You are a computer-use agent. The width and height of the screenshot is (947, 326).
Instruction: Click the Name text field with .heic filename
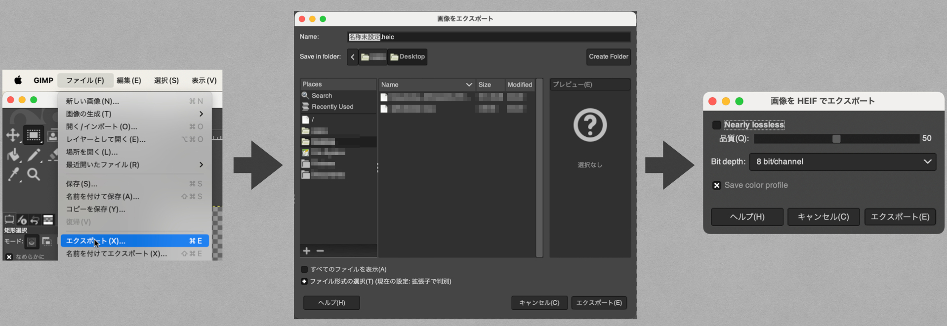point(488,37)
